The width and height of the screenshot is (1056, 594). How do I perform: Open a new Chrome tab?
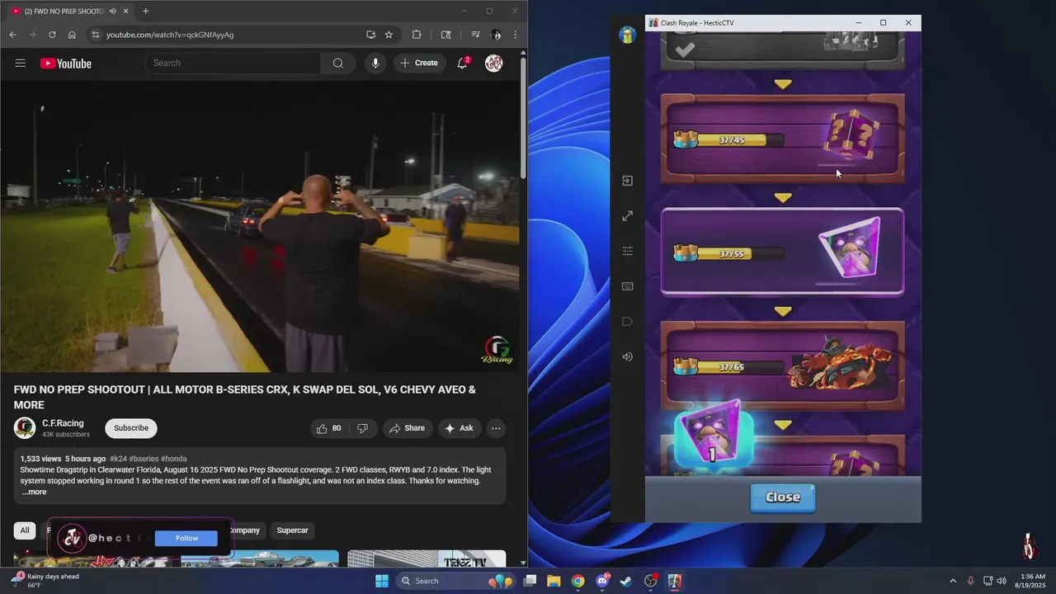[145, 11]
